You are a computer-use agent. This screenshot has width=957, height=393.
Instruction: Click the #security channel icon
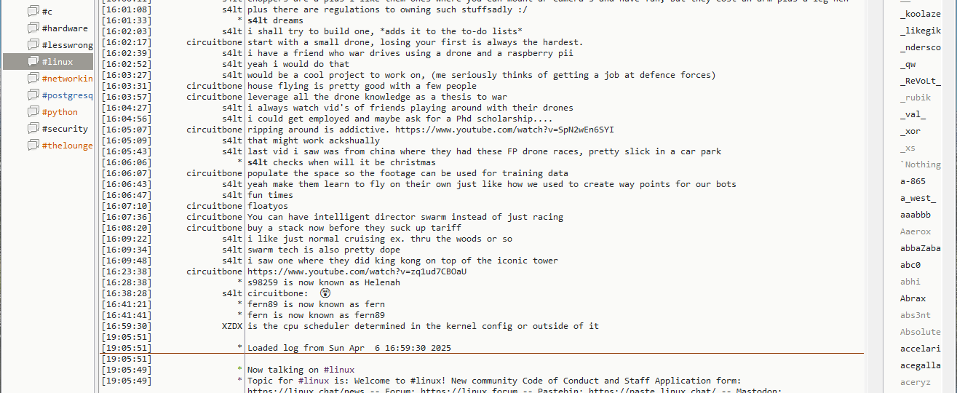pos(33,129)
